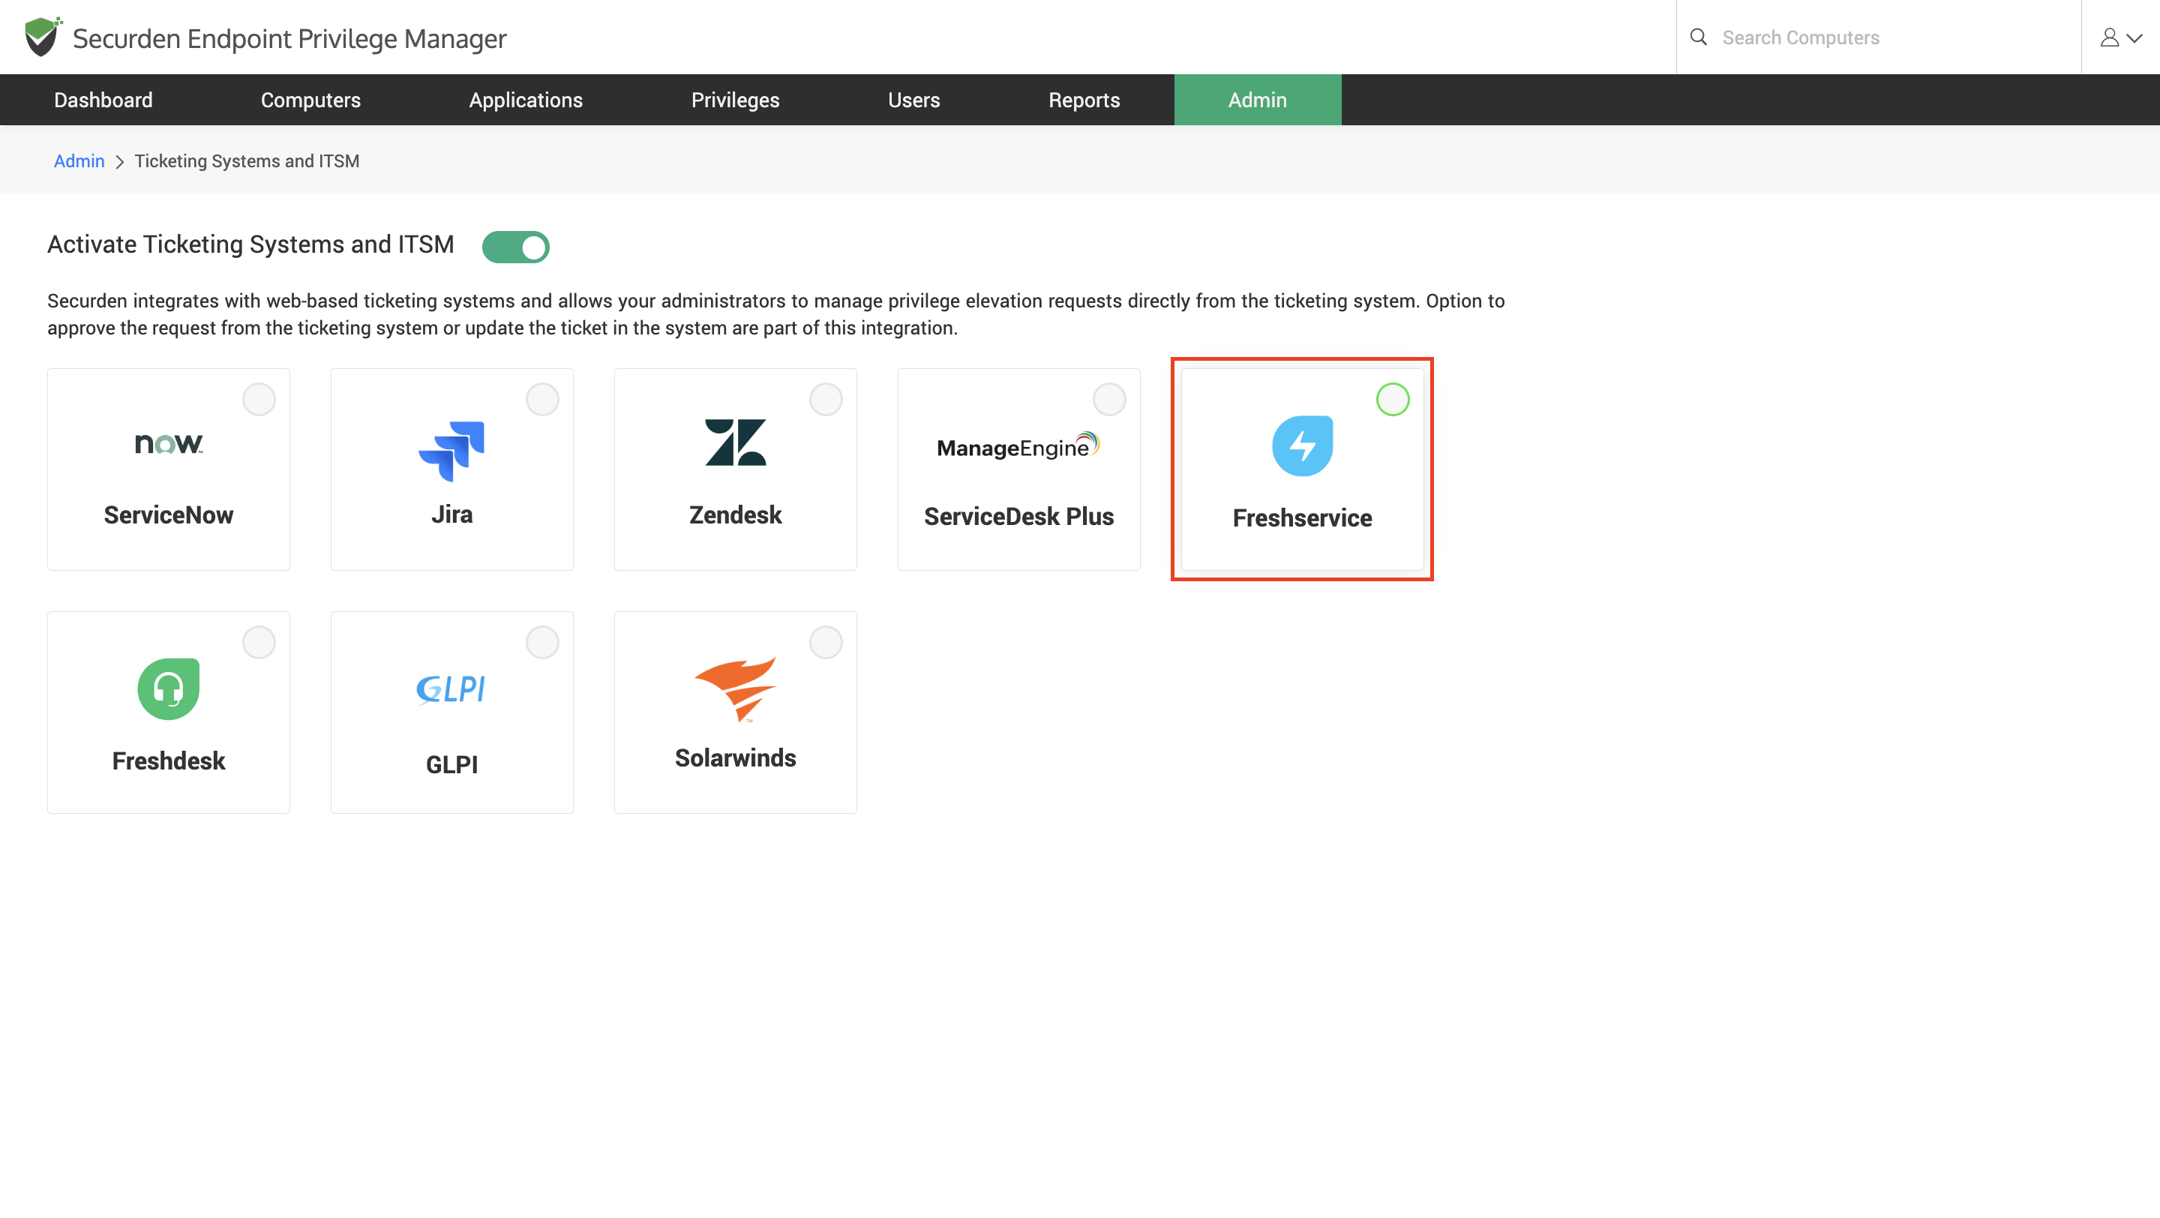Click the Solarwinds label

[735, 757]
